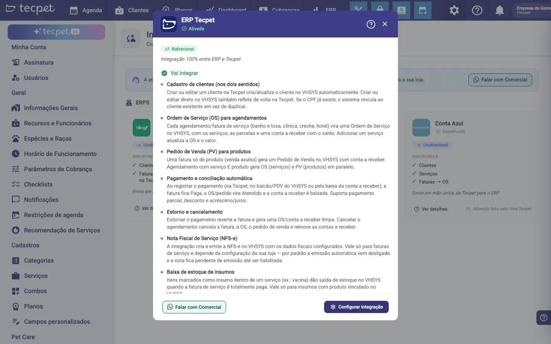Image resolution: width=551 pixels, height=344 pixels.
Task: Select the Minha Conta section header
Action: [x=29, y=47]
